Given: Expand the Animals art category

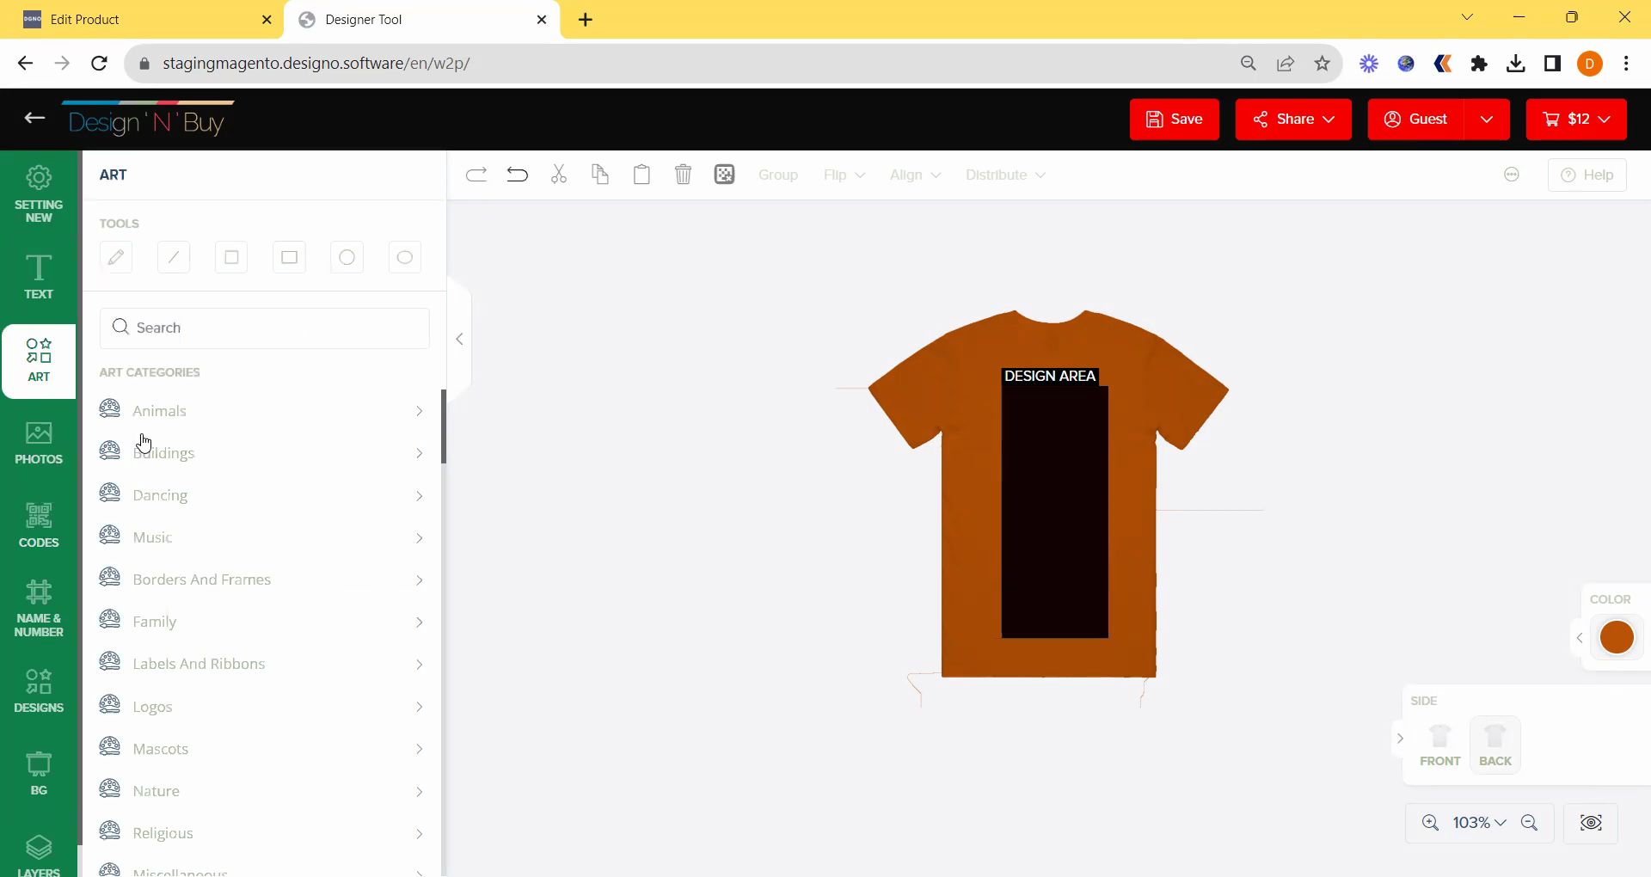Looking at the screenshot, I should click(262, 411).
